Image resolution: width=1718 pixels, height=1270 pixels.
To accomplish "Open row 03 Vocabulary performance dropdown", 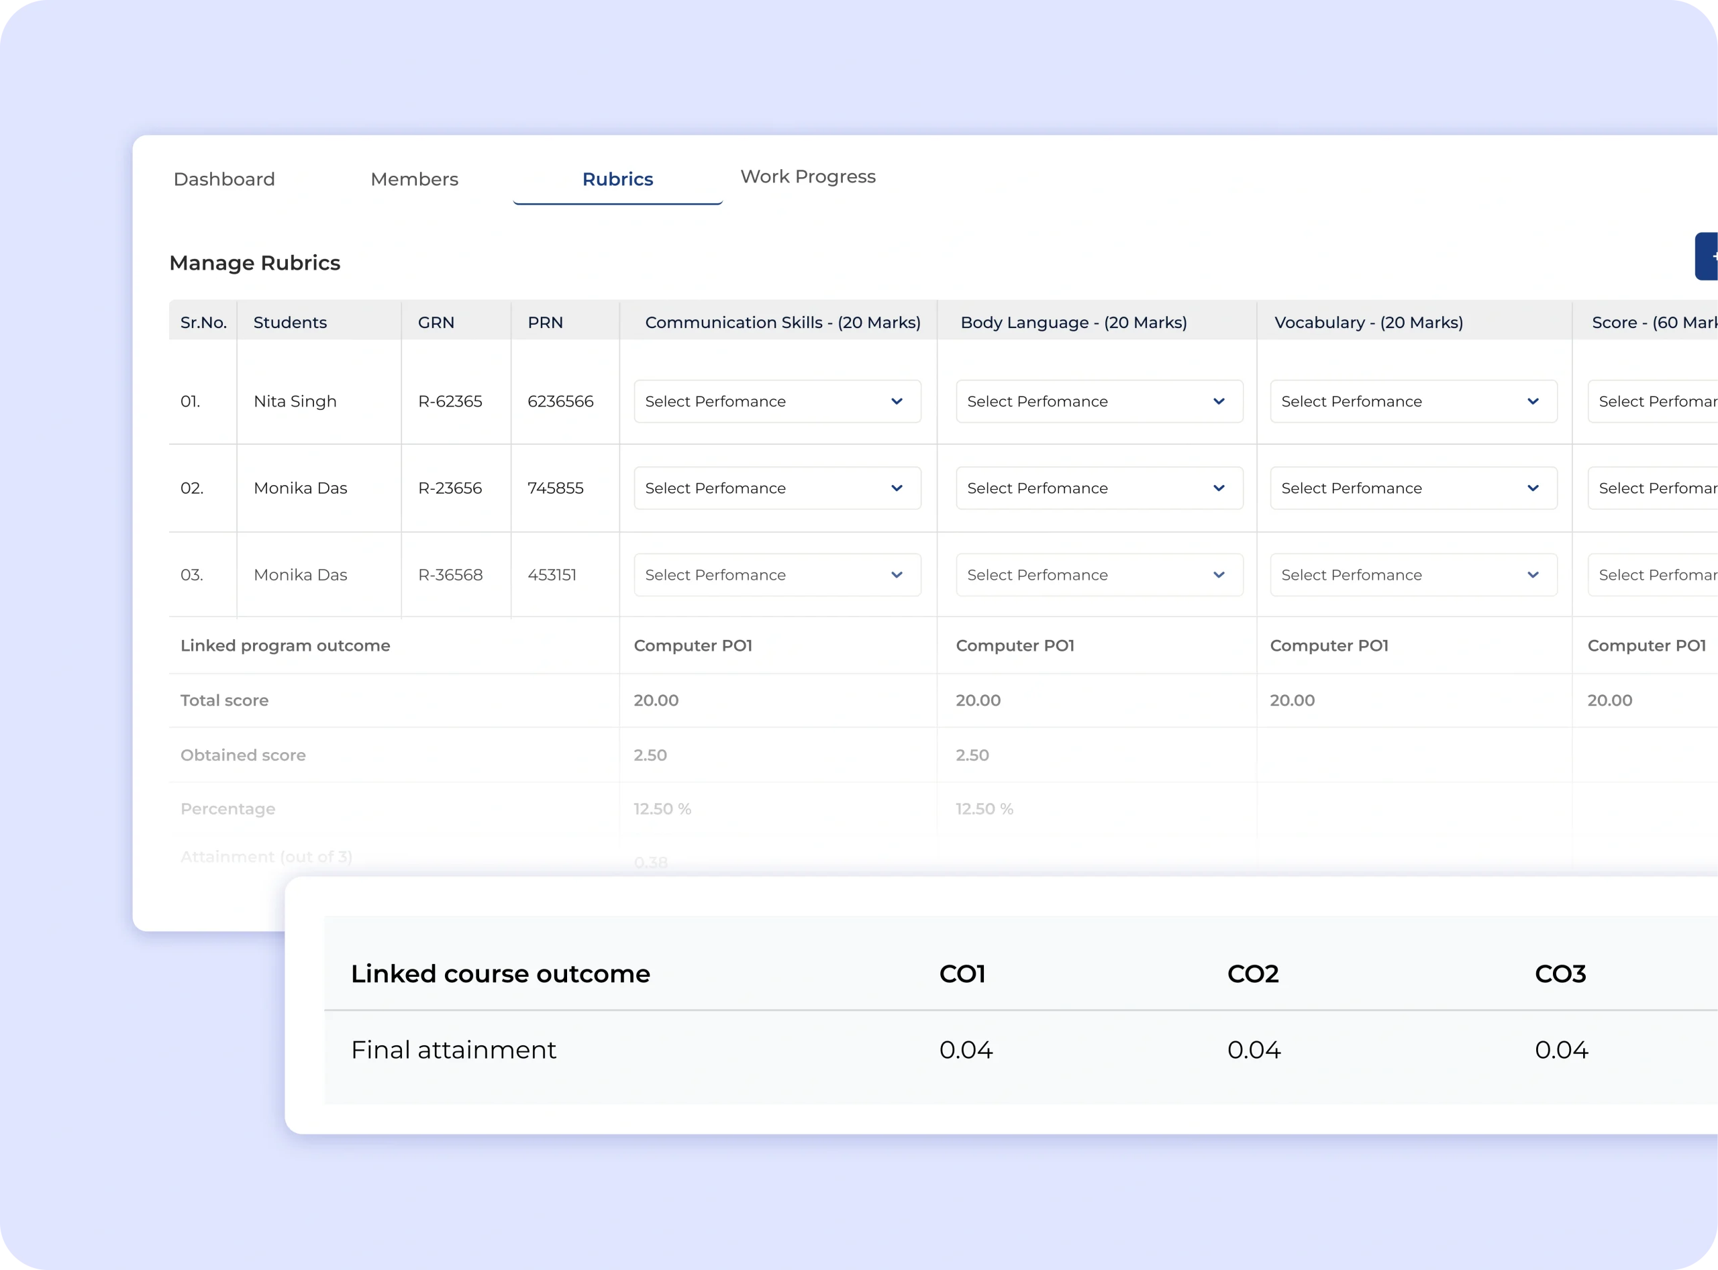I will click(1413, 575).
